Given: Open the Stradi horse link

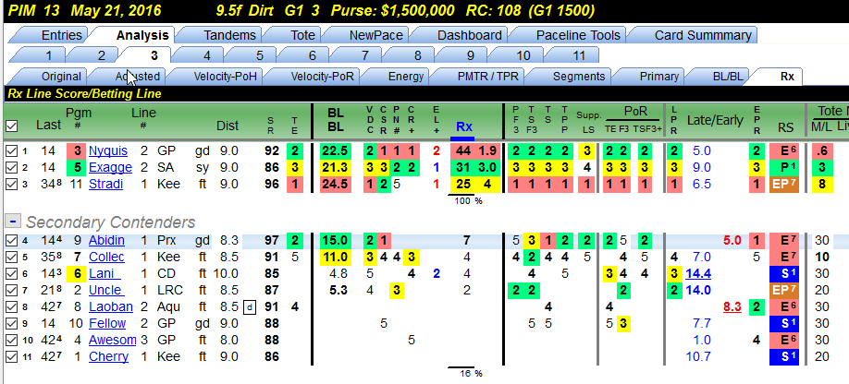Looking at the screenshot, I should (105, 185).
